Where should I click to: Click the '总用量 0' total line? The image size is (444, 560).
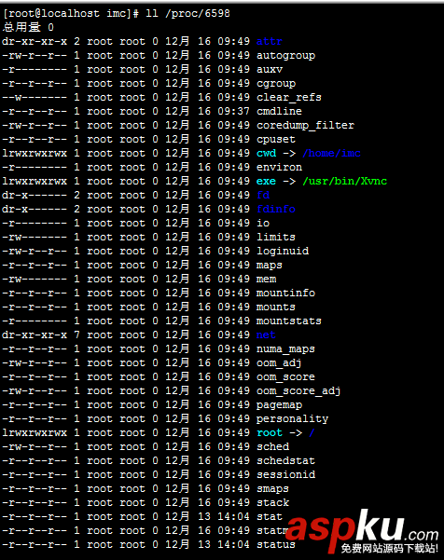28,28
